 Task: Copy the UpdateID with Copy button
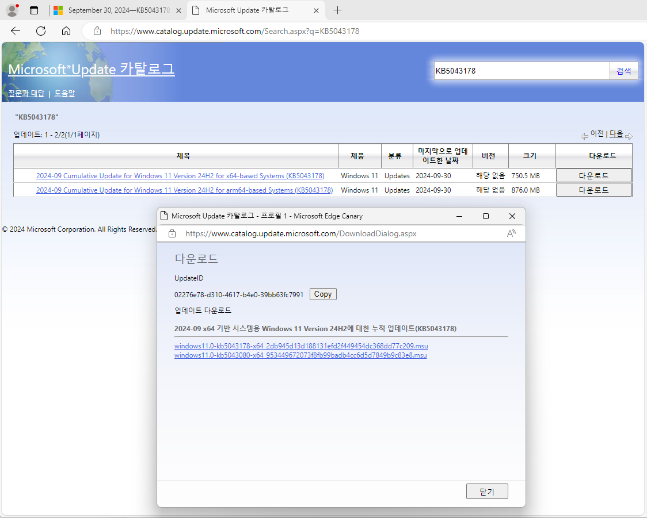click(x=323, y=294)
